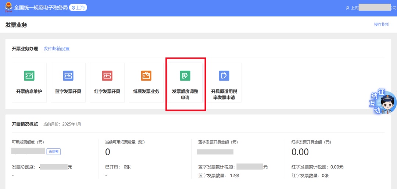397x189 pixels.
Task: Open the 发件邮箱设置 link
Action: [x=57, y=49]
